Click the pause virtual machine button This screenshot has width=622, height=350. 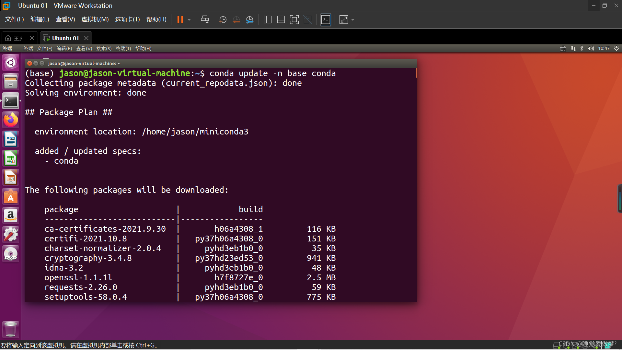coord(180,20)
